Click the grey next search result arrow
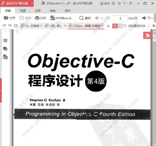Screen dimensions: 156x146 (x=120, y=26)
